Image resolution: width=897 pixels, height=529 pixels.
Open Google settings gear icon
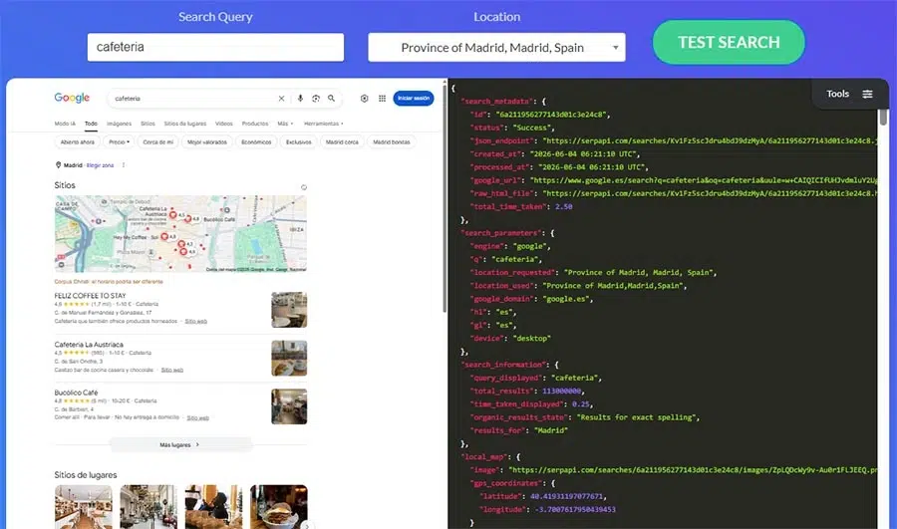[x=365, y=99]
